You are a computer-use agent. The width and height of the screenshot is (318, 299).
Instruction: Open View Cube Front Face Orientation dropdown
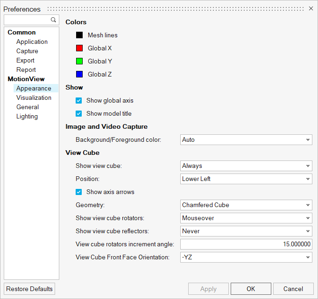click(246, 257)
